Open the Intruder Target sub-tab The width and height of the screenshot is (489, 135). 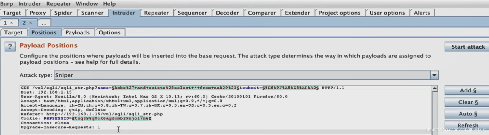[x=13, y=32]
